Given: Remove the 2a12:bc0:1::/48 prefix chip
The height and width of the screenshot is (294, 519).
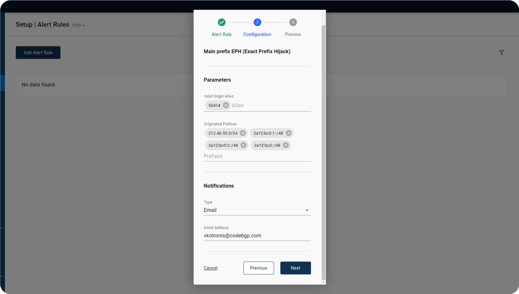Looking at the screenshot, I should (288, 133).
